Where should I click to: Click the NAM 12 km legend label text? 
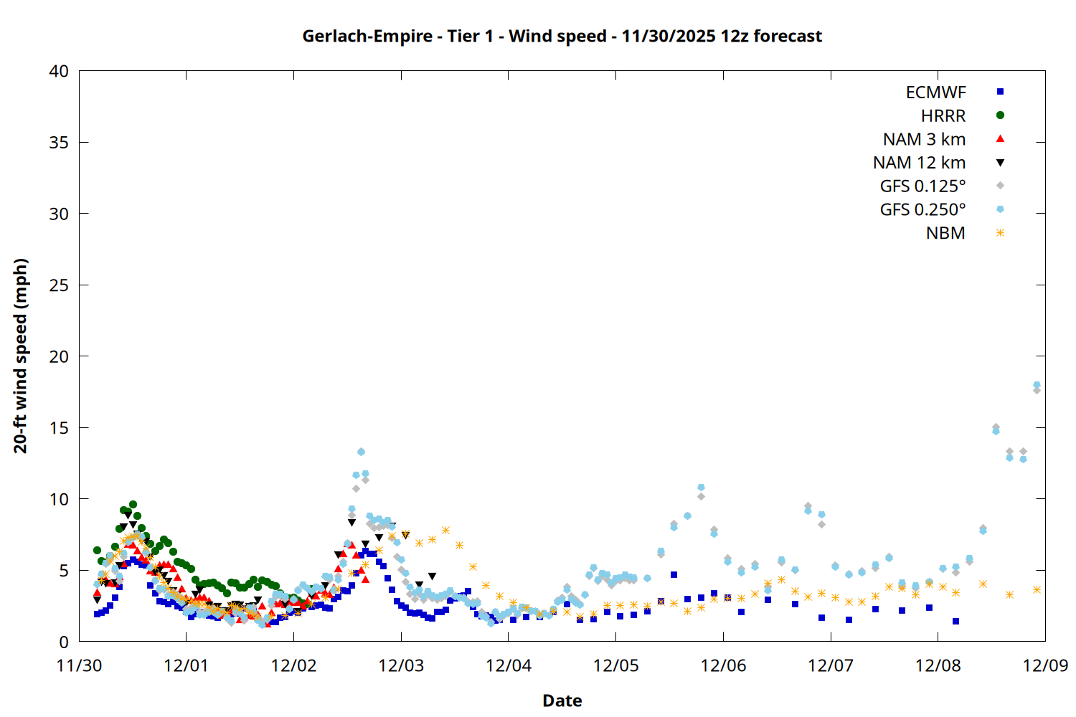coord(919,163)
